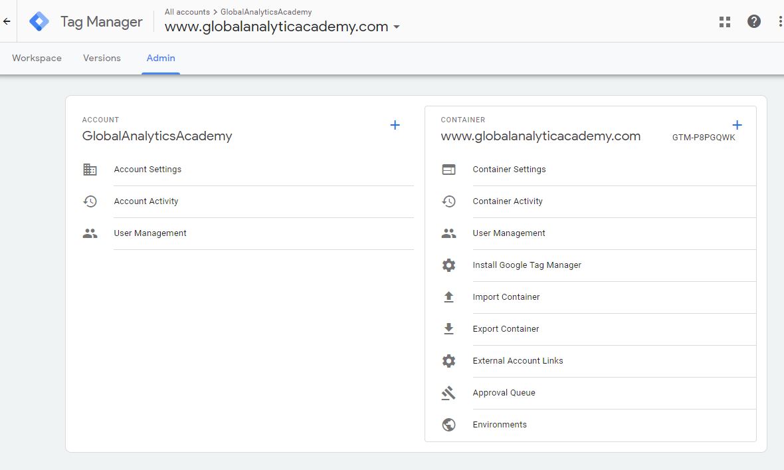Click the GTM-P8PGQWK container ID
This screenshot has height=470, width=784.
pyautogui.click(x=704, y=138)
